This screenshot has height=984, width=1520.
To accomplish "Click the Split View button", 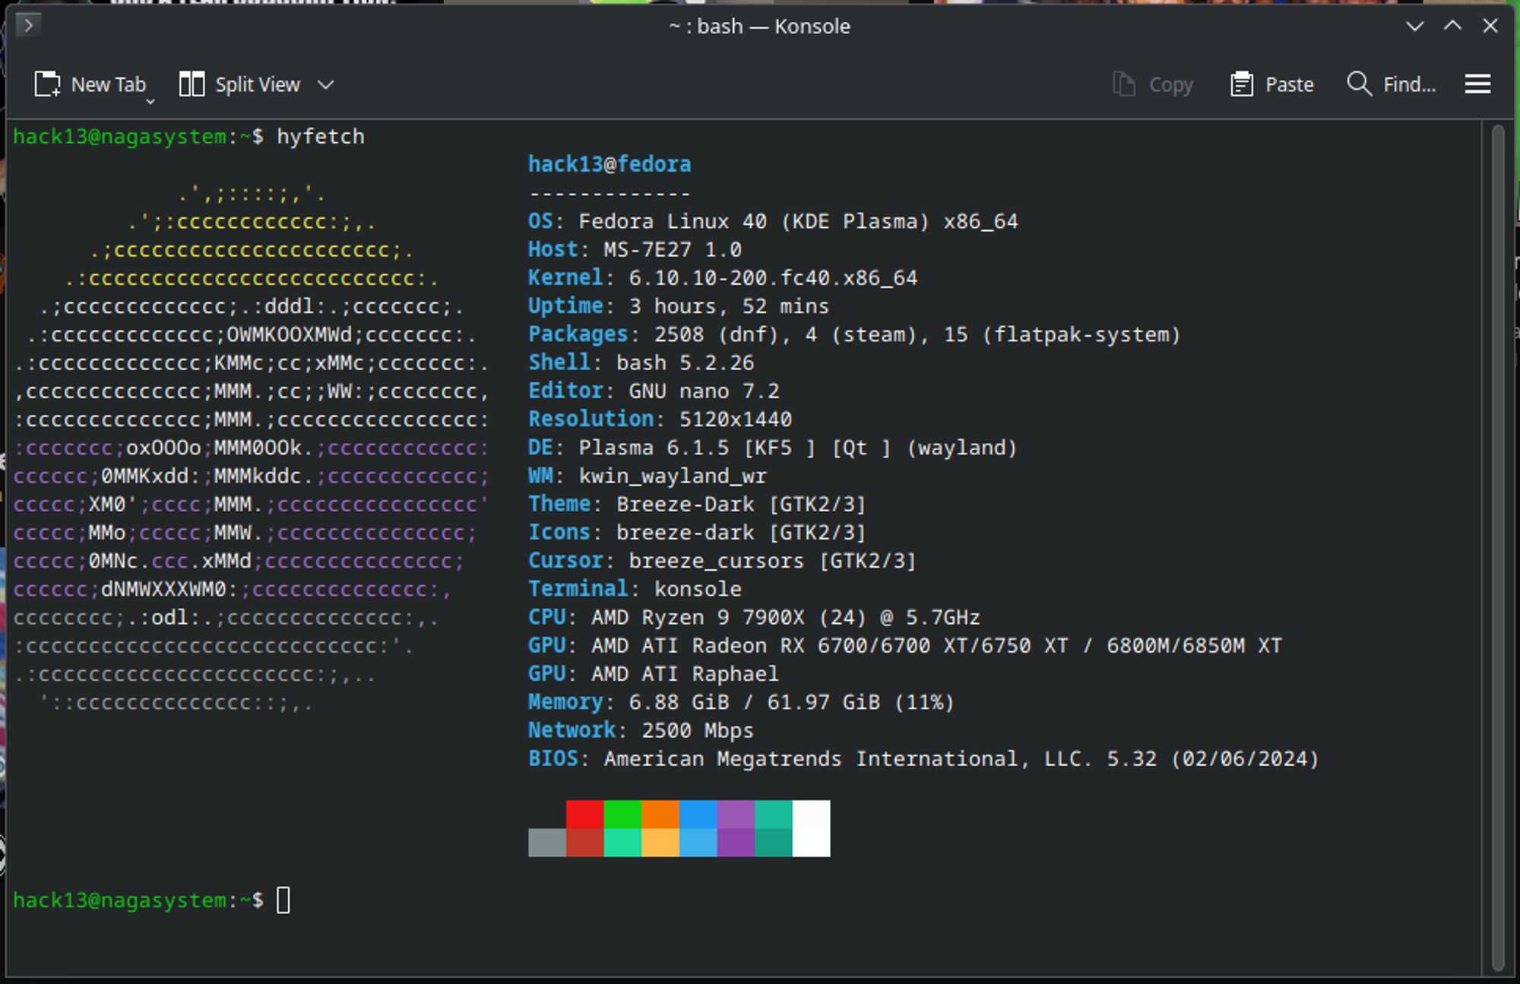I will tap(240, 84).
